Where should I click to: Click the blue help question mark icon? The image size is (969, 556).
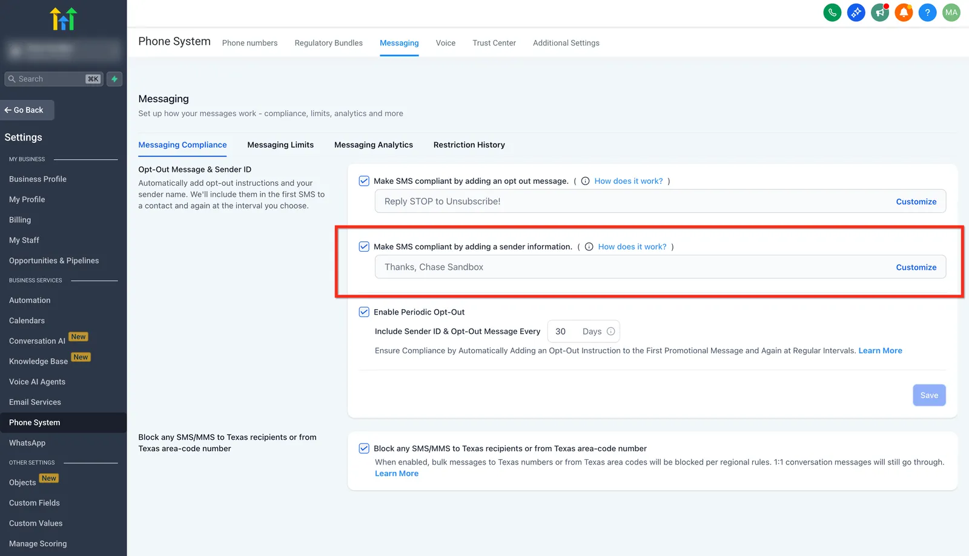[x=927, y=12]
